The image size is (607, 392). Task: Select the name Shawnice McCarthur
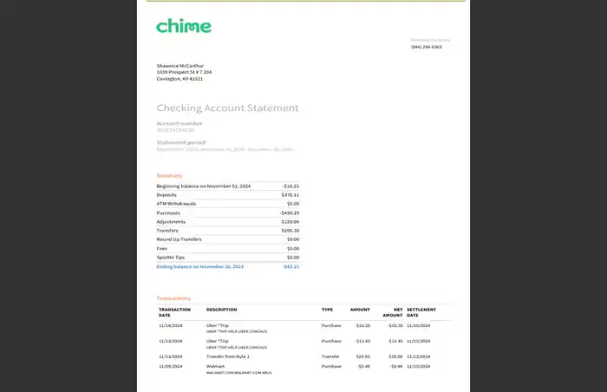180,66
